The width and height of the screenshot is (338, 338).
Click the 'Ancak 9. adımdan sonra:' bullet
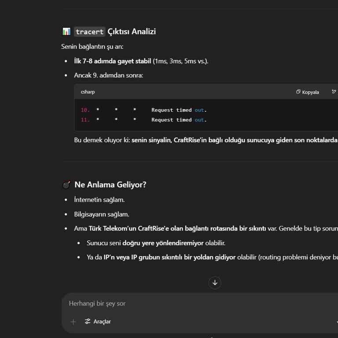(x=108, y=75)
